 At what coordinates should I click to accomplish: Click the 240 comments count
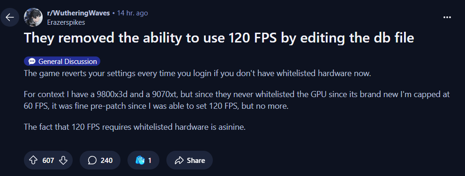click(106, 160)
